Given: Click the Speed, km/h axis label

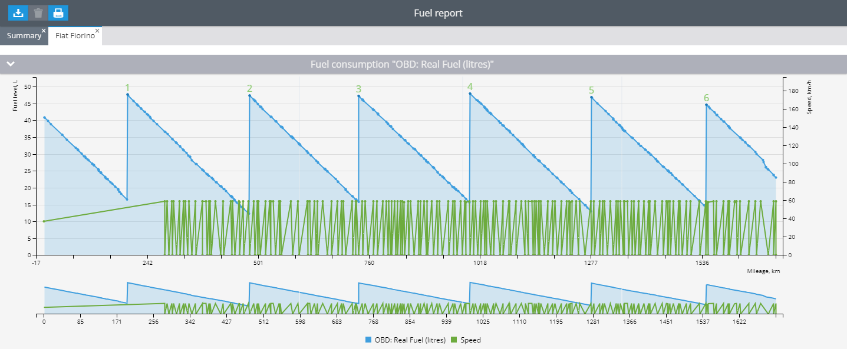Looking at the screenshot, I should click(x=809, y=97).
